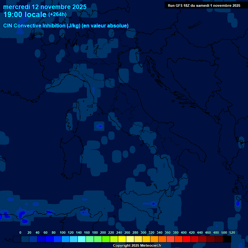
Task: Click the aqua-green 160-180 legend swatch
Action: pyautogui.click(x=90, y=239)
